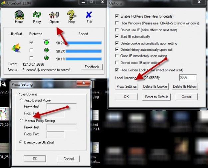This screenshot has height=168, width=208.
Task: Toggle Start IE automatically checkbox
Action: click(117, 37)
